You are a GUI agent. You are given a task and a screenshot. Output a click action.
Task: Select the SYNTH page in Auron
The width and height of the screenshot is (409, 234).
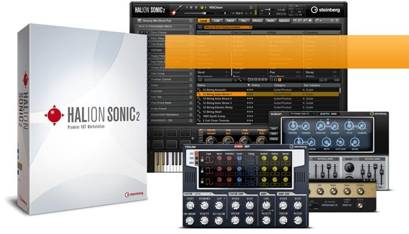click(325, 114)
